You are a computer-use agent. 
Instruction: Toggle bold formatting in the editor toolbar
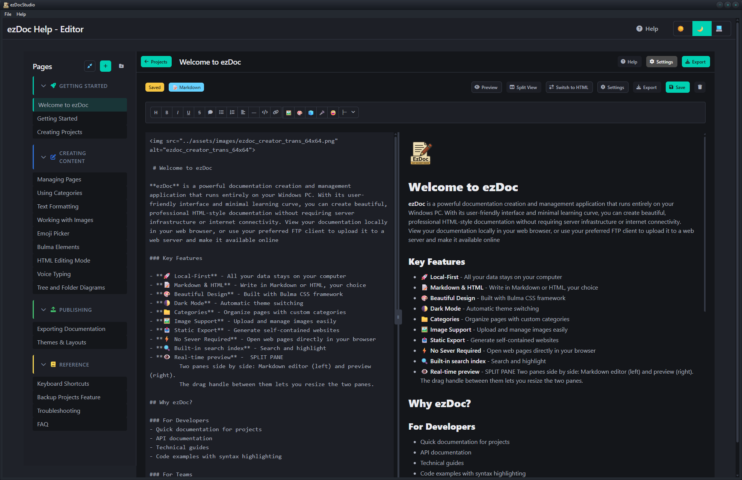166,112
